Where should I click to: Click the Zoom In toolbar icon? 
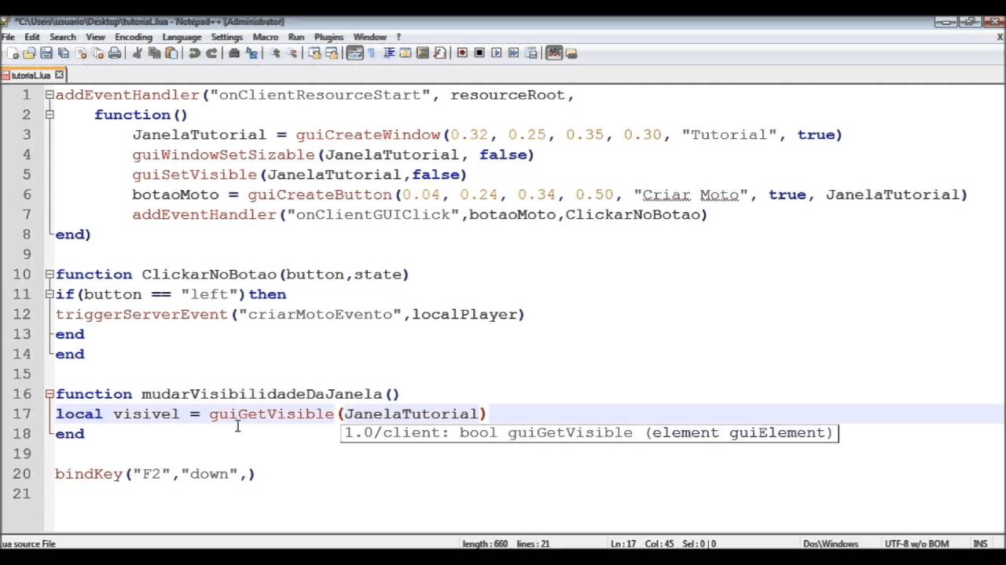click(275, 53)
